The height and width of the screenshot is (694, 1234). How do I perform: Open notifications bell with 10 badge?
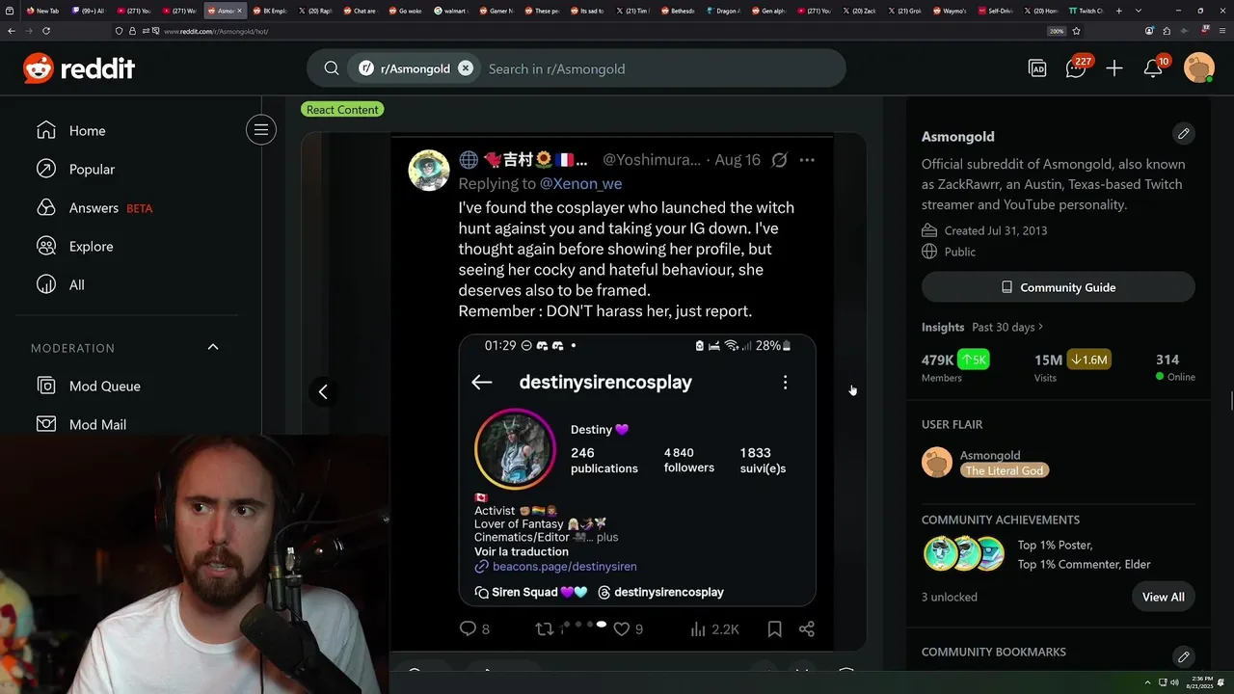click(1153, 68)
